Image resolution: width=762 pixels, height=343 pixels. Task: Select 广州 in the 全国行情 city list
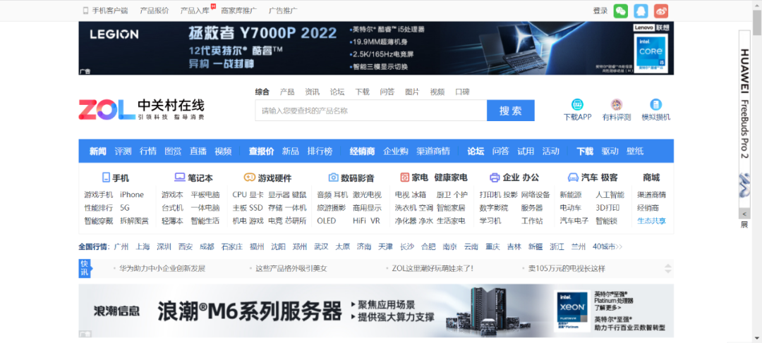click(x=121, y=247)
